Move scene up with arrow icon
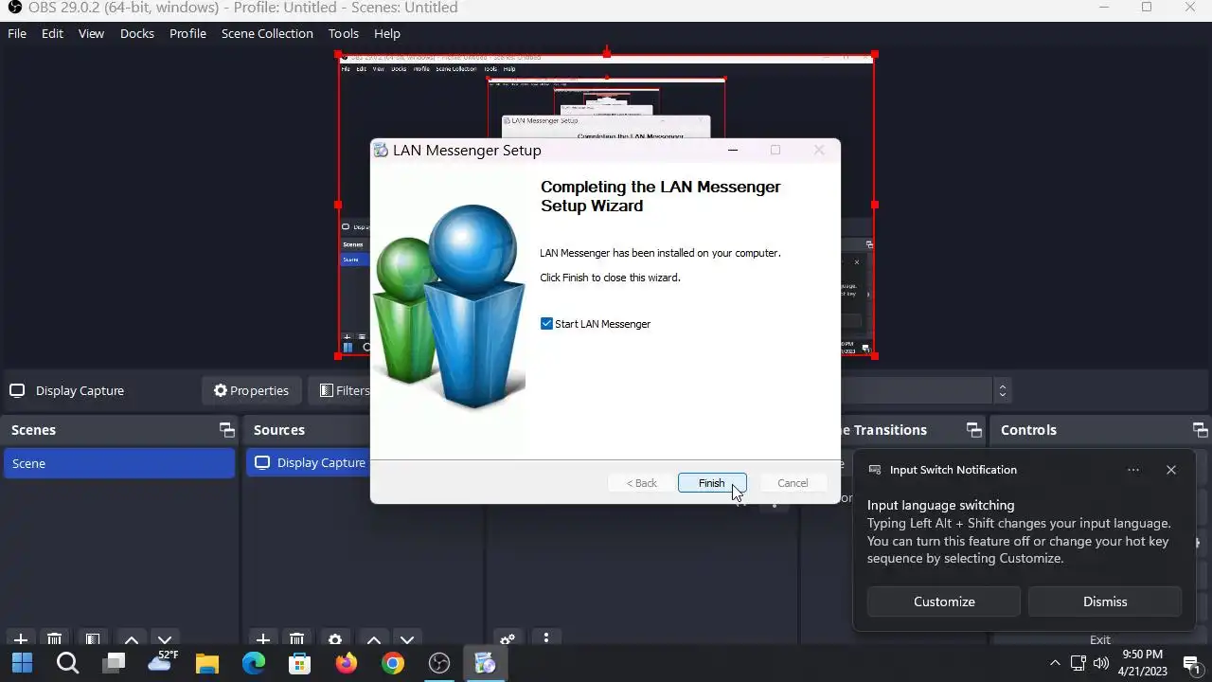The image size is (1212, 682). [132, 639]
